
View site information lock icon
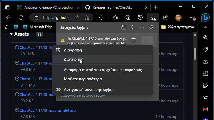pyautogui.click(x=37, y=17)
